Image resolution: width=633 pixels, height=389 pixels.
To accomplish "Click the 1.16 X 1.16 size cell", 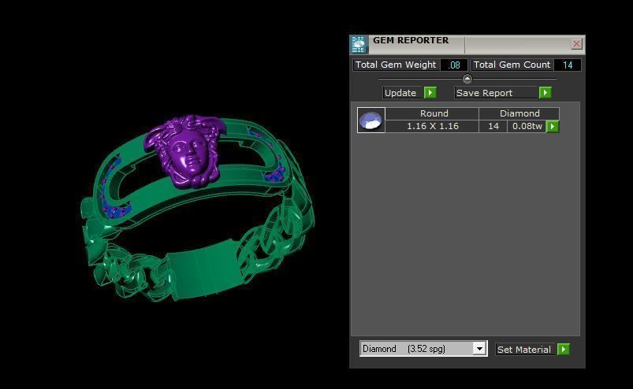I will [x=432, y=126].
